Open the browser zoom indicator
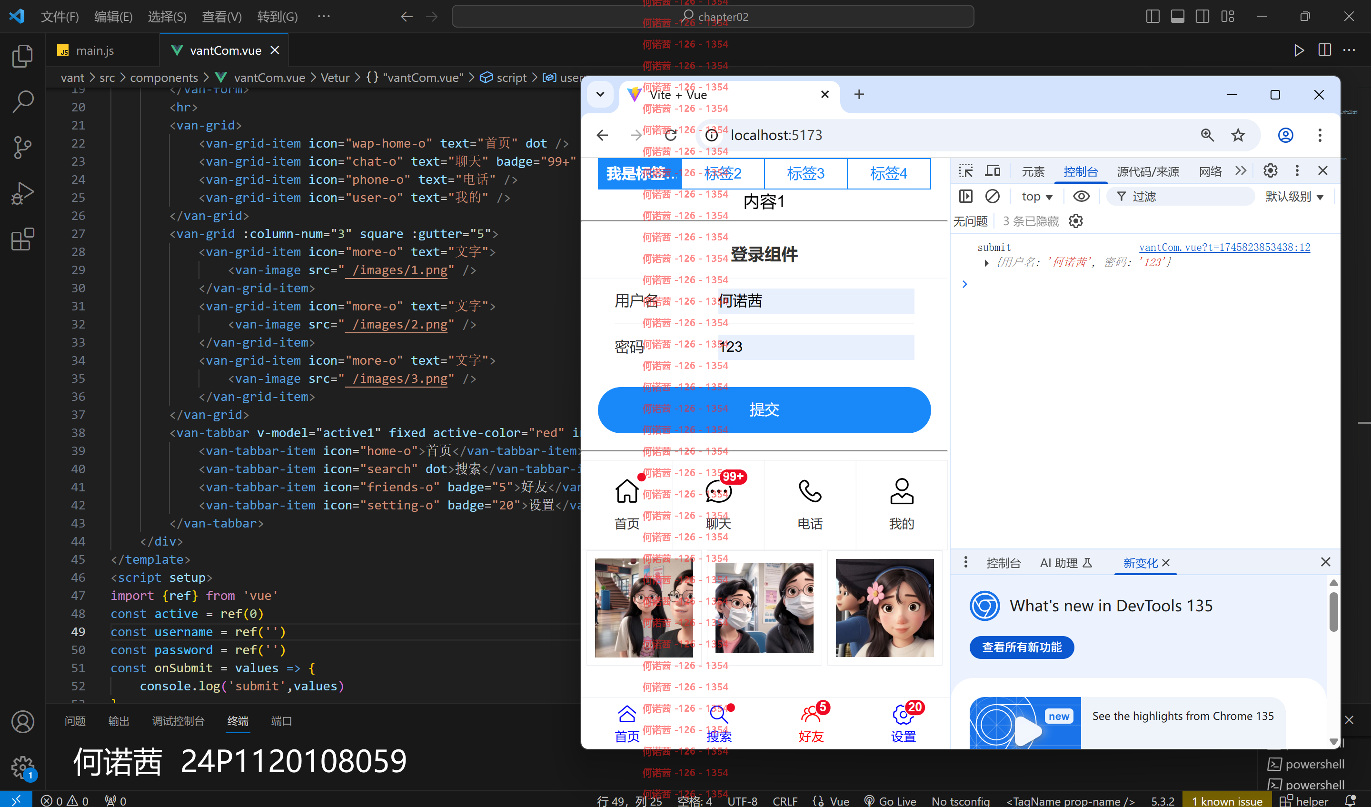Screen dimensions: 1371x807 pos(1207,135)
